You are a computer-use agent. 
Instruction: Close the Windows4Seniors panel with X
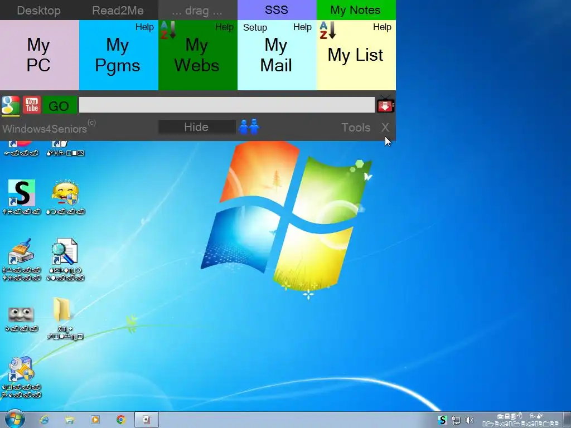[x=385, y=128]
